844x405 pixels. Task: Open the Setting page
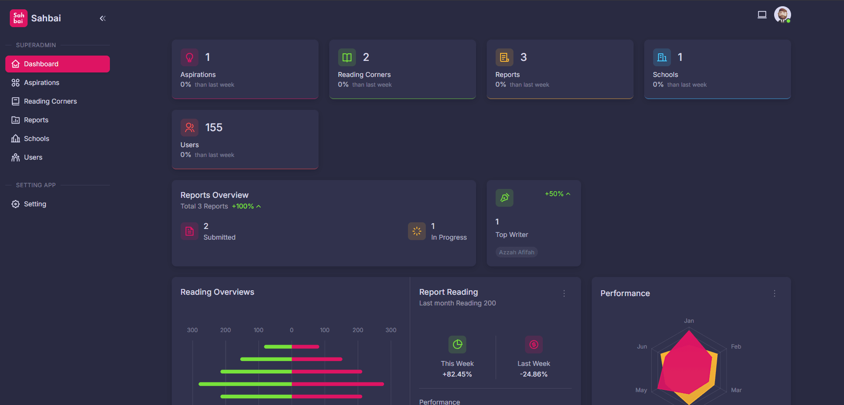tap(35, 204)
